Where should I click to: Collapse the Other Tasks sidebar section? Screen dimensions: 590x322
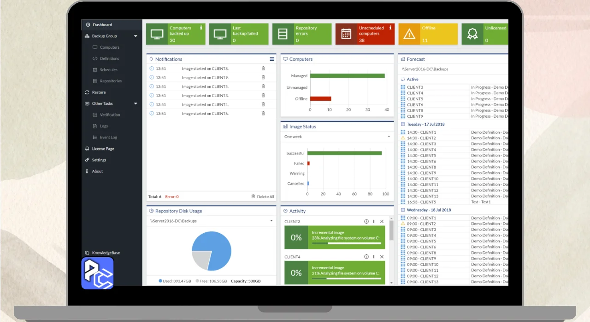pyautogui.click(x=136, y=103)
